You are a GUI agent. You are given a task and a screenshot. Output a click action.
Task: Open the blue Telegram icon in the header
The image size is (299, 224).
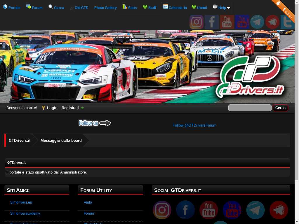257,22
